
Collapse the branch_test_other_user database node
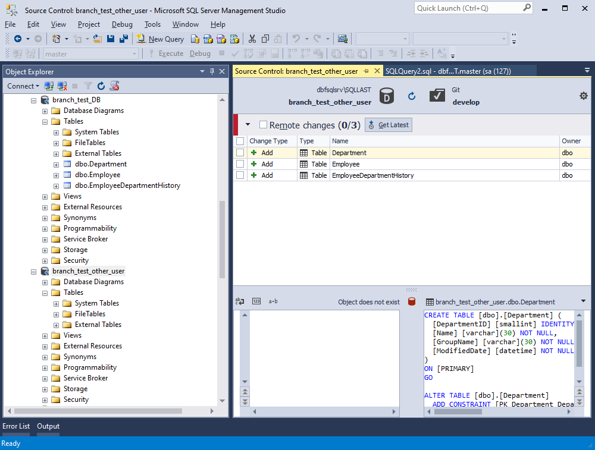[x=33, y=272]
